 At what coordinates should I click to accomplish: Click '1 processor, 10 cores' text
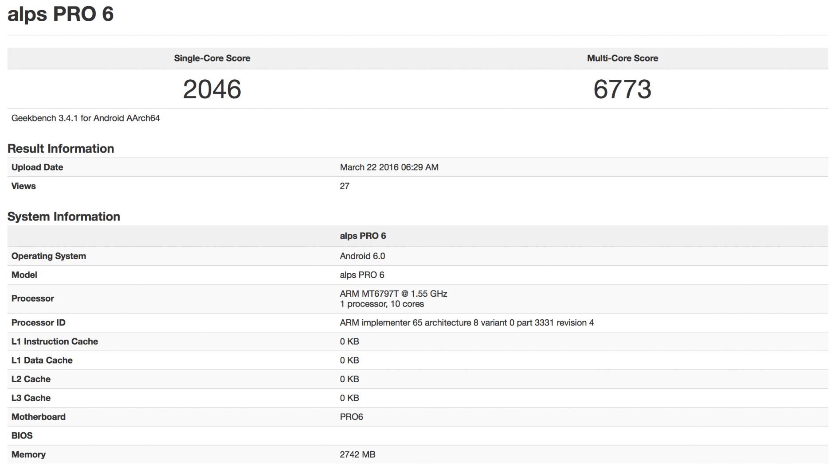pyautogui.click(x=382, y=304)
